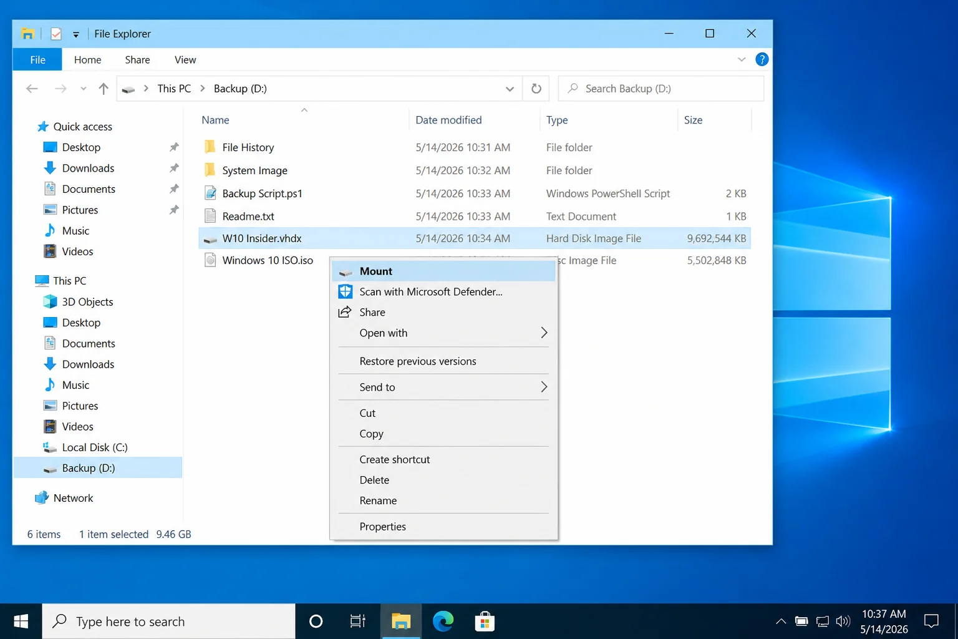Switch to the Share ribbon tab

(x=137, y=60)
